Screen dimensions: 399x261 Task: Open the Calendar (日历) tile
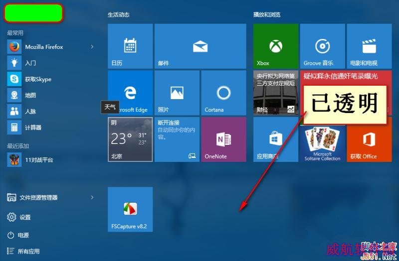[x=130, y=46]
